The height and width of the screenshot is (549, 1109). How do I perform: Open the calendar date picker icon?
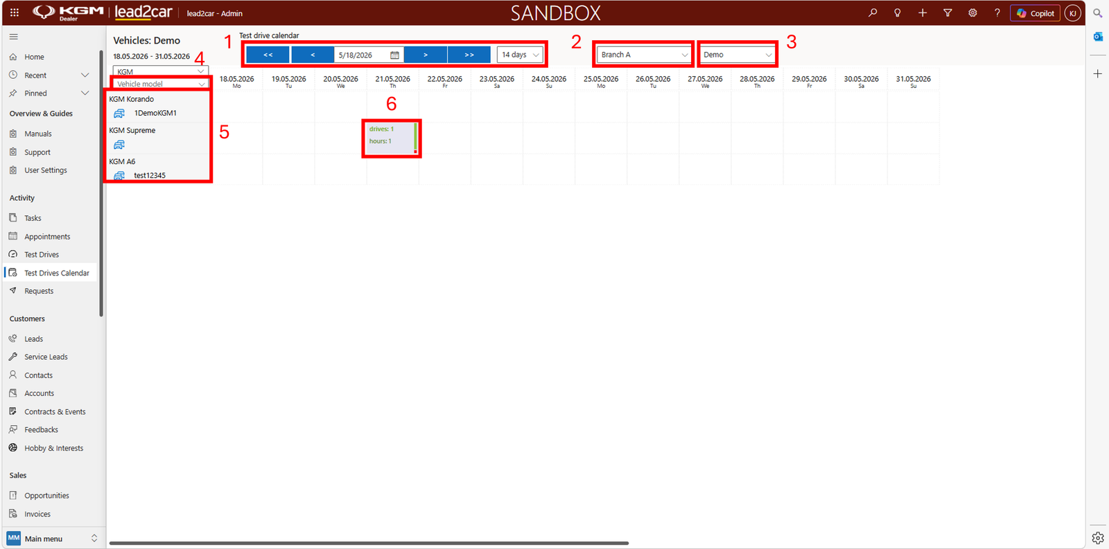pyautogui.click(x=394, y=55)
